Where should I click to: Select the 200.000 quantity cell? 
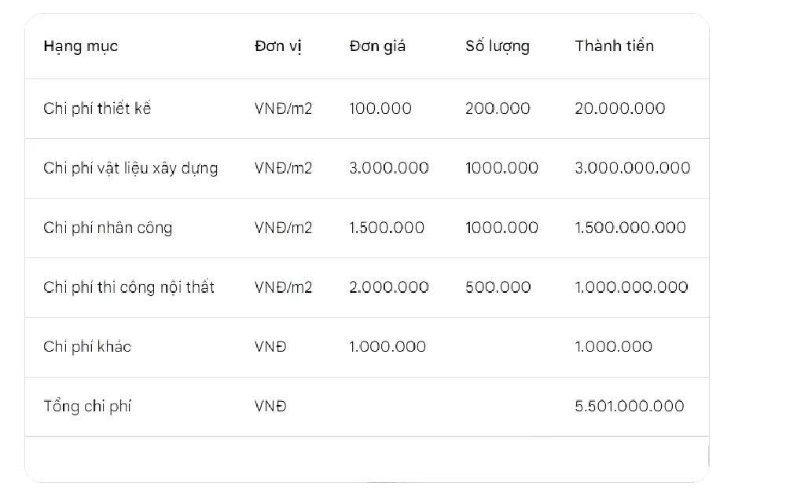498,108
